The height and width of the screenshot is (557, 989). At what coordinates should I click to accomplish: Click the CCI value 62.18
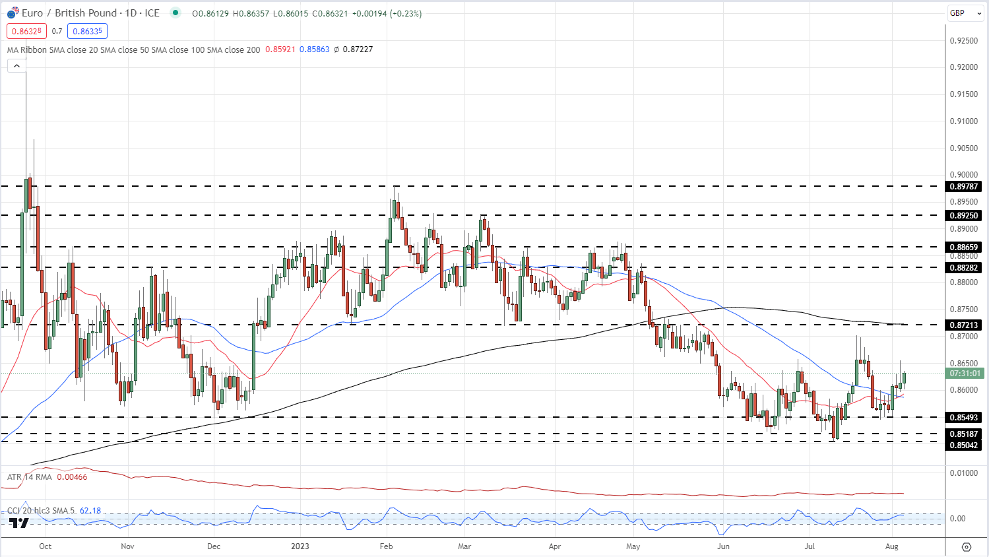click(90, 511)
